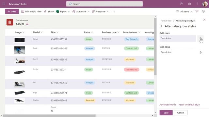Open the Manufacturer column header menu
Screen dimensions: 209x117
(132, 32)
